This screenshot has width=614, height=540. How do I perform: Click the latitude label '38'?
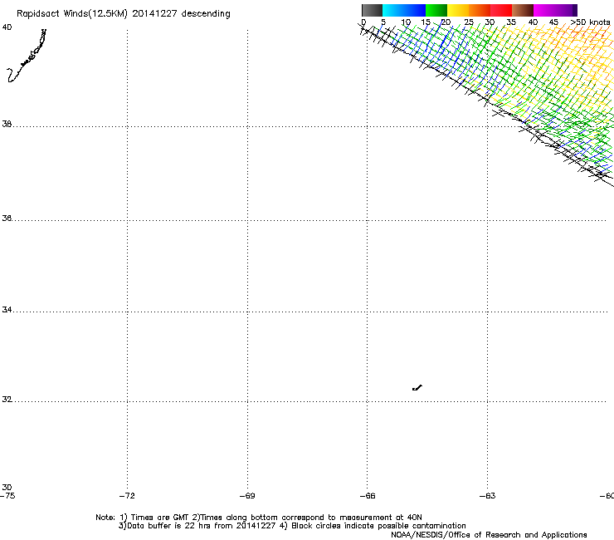7,125
